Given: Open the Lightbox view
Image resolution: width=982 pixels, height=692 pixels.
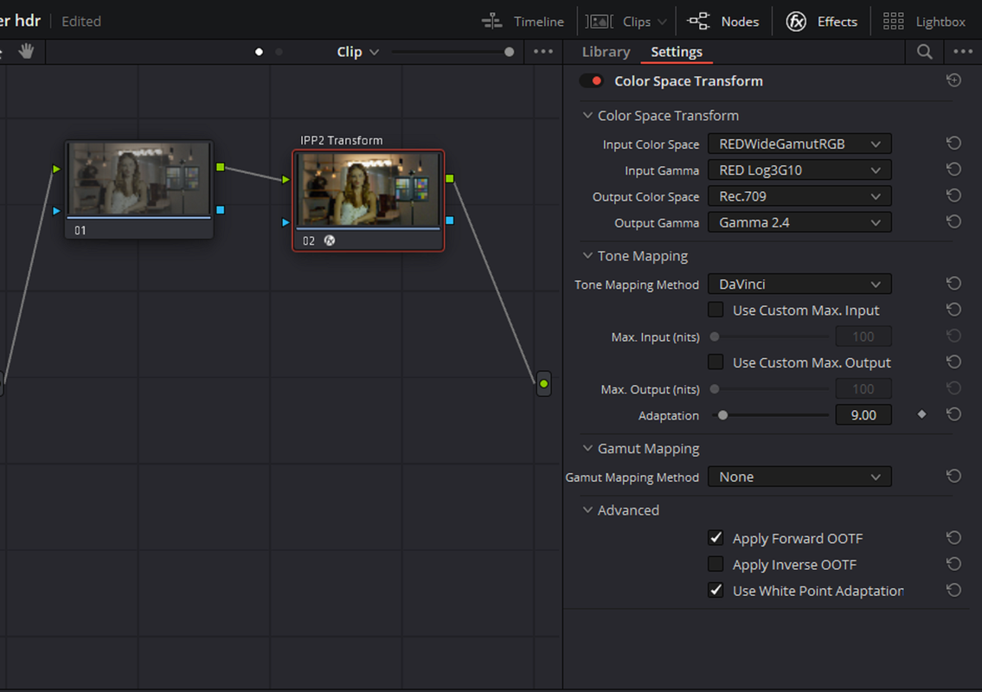Looking at the screenshot, I should 924,22.
